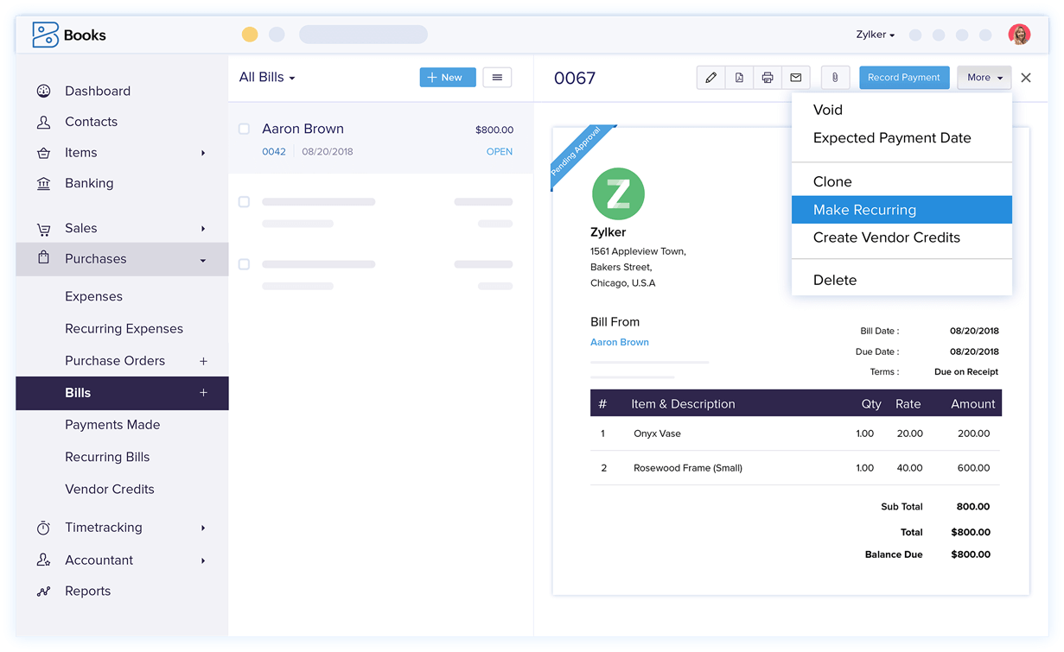1064x652 pixels.
Task: Click the Accountant person icon
Action: [x=43, y=560]
